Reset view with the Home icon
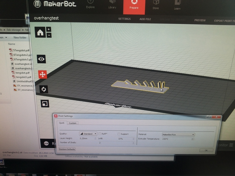This screenshot has width=235, height=176. 40,32
